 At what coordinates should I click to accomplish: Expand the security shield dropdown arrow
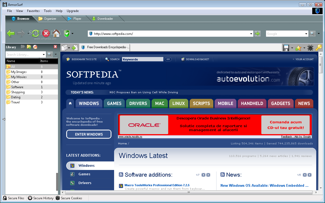click(72, 34)
